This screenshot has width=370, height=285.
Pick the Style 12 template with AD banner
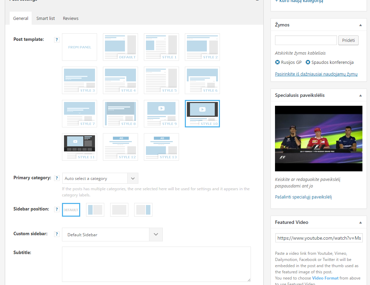[120, 147]
